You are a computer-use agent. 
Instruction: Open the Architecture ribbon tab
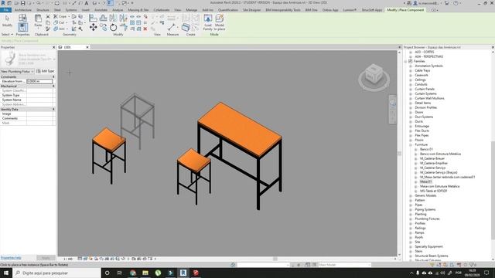point(23,10)
